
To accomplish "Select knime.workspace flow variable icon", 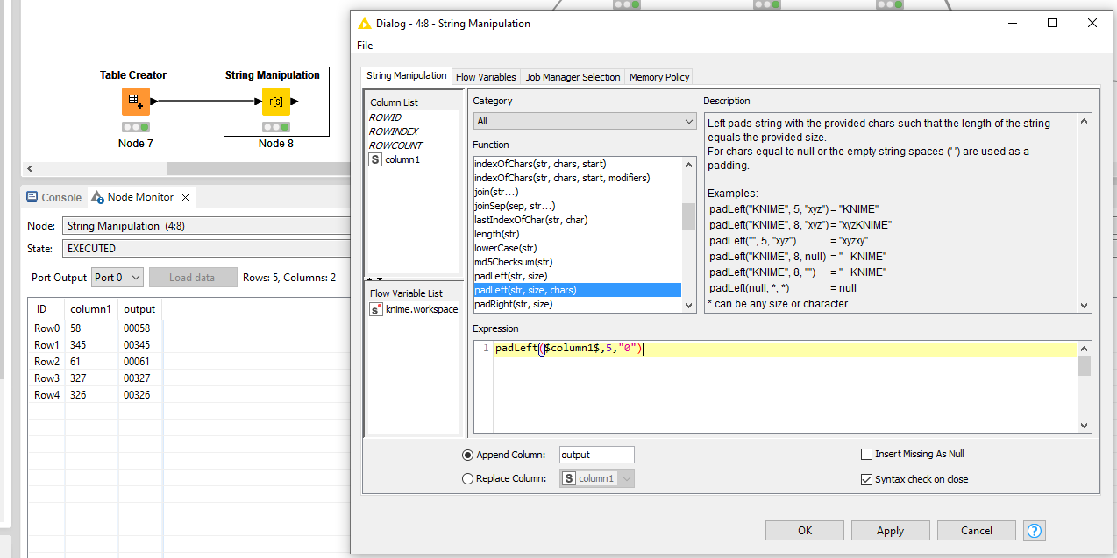I will tap(375, 309).
